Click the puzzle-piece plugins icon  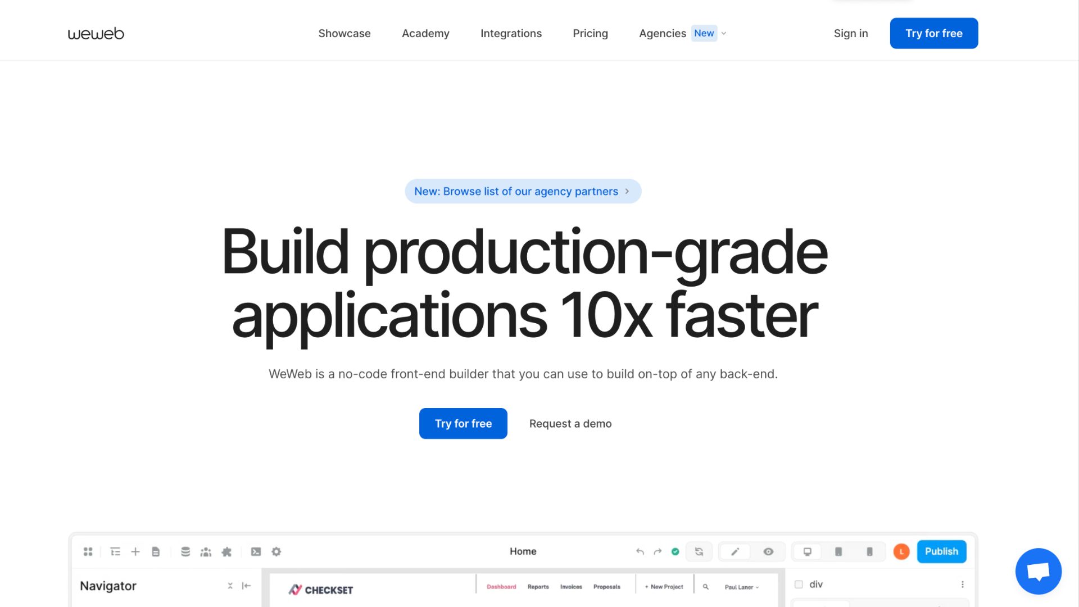pyautogui.click(x=226, y=552)
